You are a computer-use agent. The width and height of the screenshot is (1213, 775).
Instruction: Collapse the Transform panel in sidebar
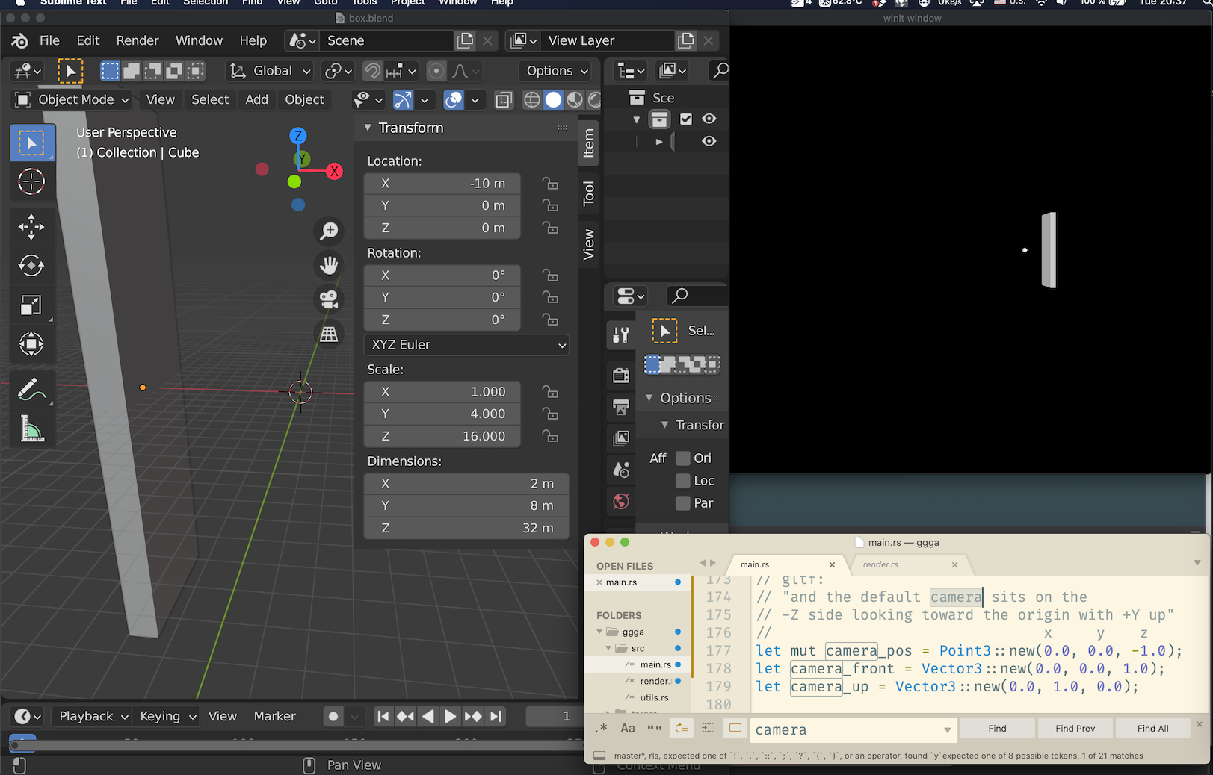[x=368, y=128]
